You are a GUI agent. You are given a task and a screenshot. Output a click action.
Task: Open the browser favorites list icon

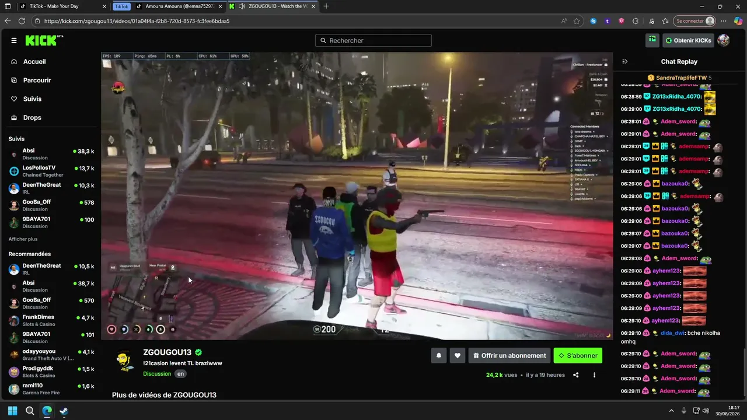pyautogui.click(x=665, y=21)
